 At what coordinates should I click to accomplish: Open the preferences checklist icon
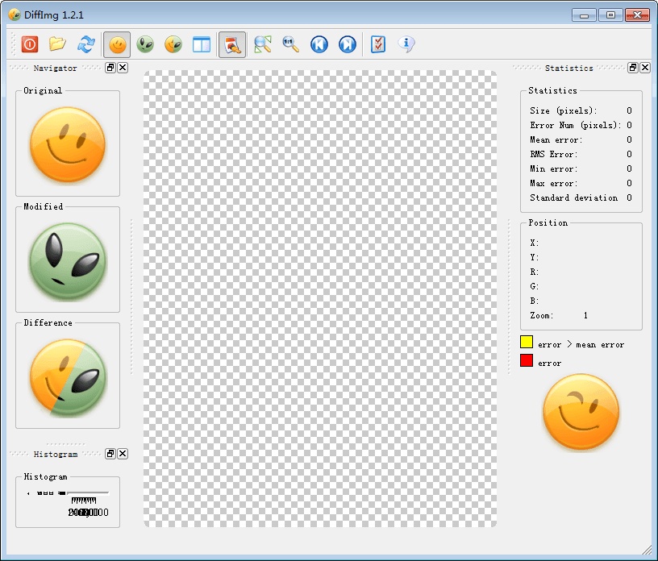tap(378, 44)
